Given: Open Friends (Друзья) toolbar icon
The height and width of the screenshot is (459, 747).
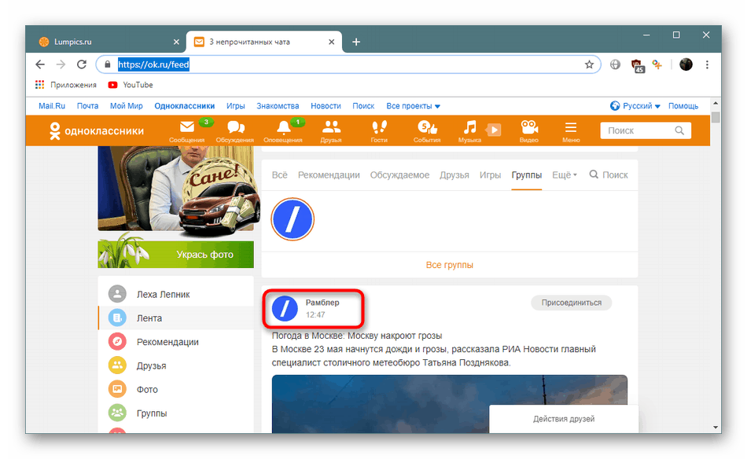Looking at the screenshot, I should [x=331, y=127].
